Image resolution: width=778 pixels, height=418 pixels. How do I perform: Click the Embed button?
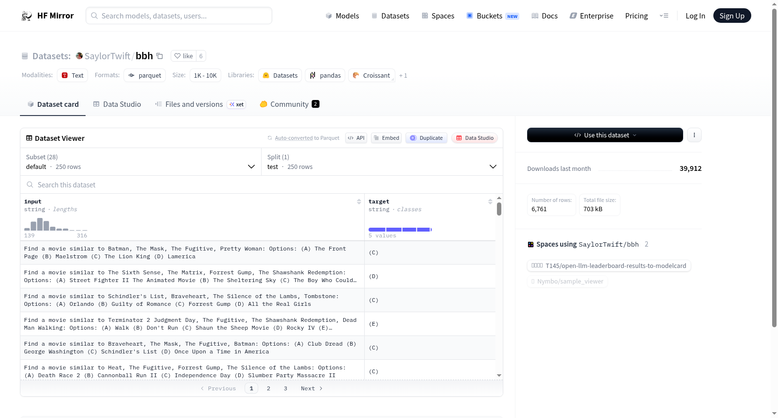(386, 138)
